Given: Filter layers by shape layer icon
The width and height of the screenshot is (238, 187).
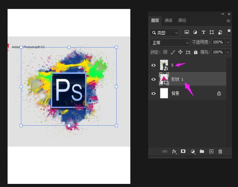Looking at the screenshot, I should tap(212, 32).
